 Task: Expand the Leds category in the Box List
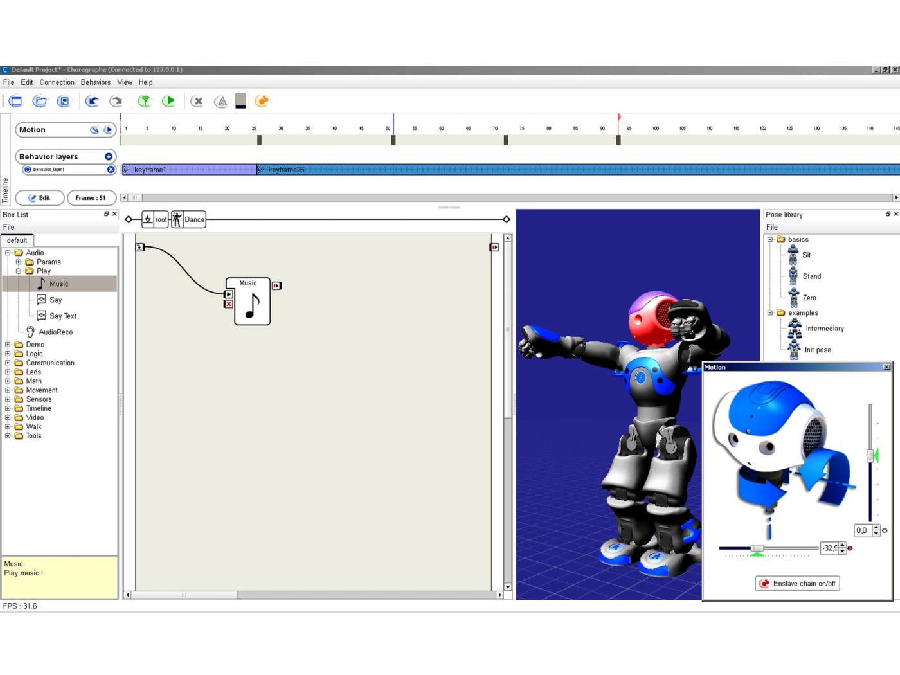point(8,372)
